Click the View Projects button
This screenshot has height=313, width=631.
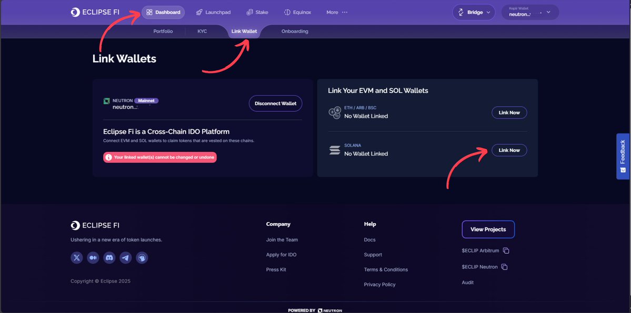(x=488, y=229)
